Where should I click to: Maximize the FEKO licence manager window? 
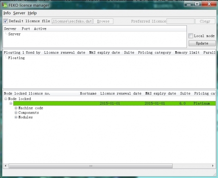click(197, 4)
